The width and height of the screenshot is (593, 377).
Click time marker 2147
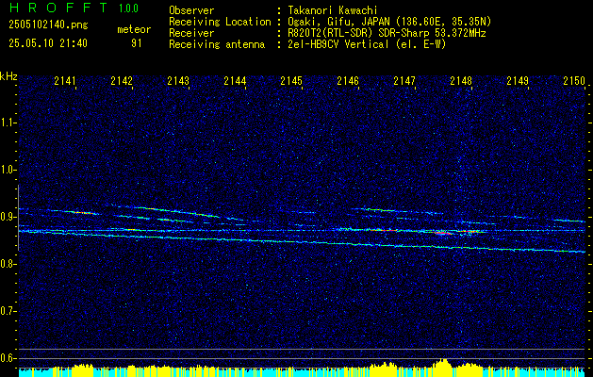(x=404, y=80)
